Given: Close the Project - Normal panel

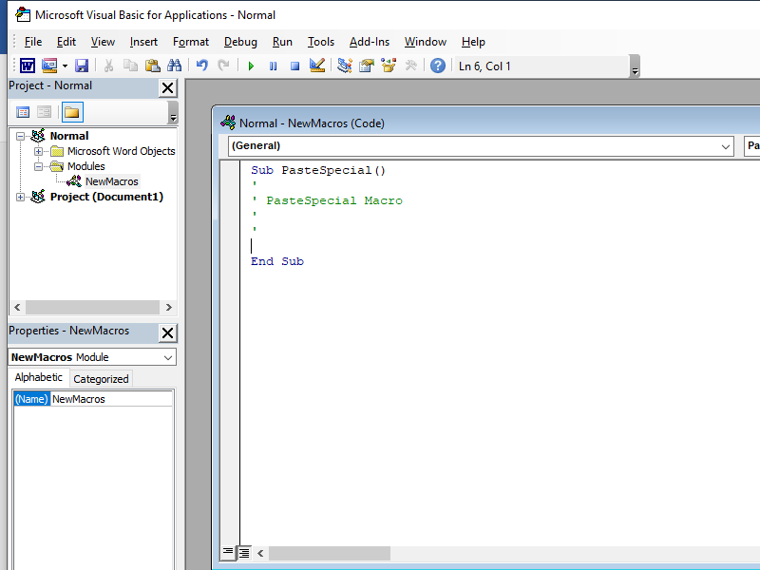Looking at the screenshot, I should click(168, 88).
